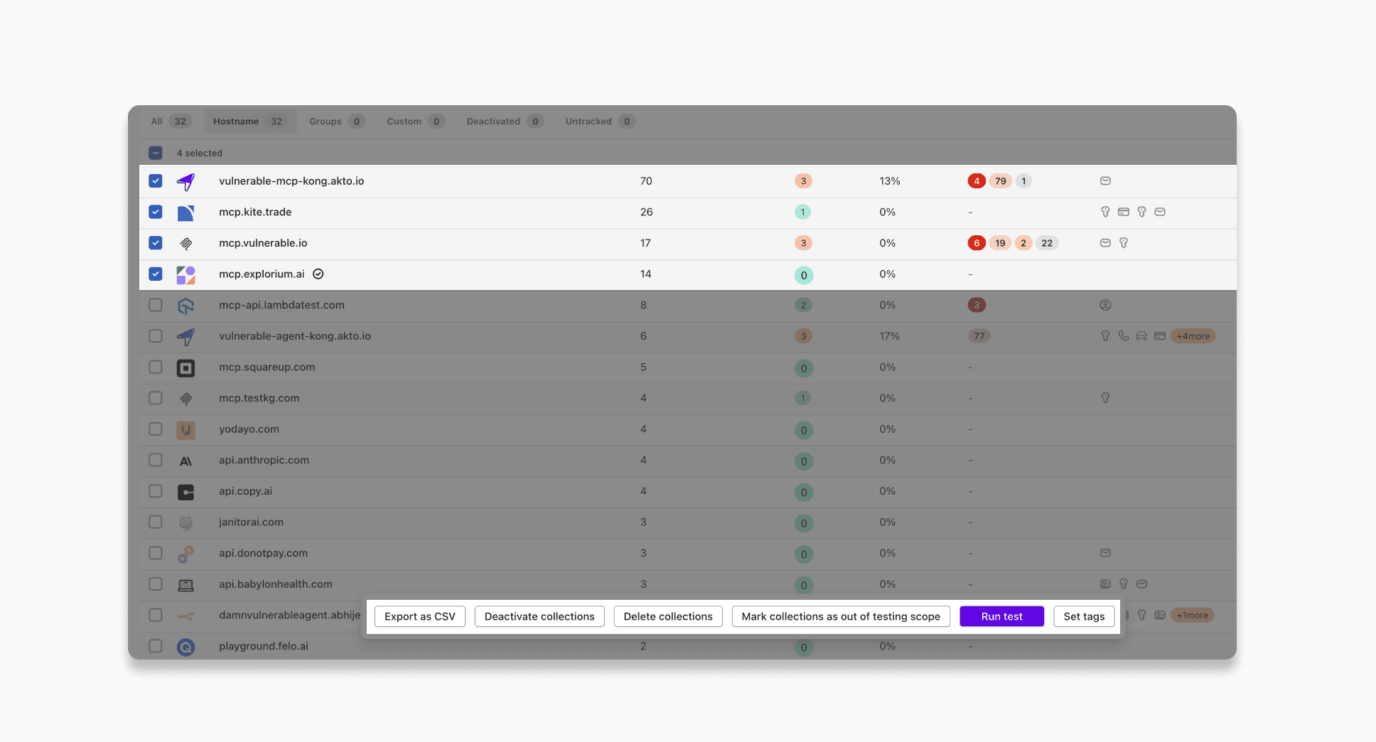
Task: Click the envelope icon on api.donotpay.com row
Action: [1105, 553]
